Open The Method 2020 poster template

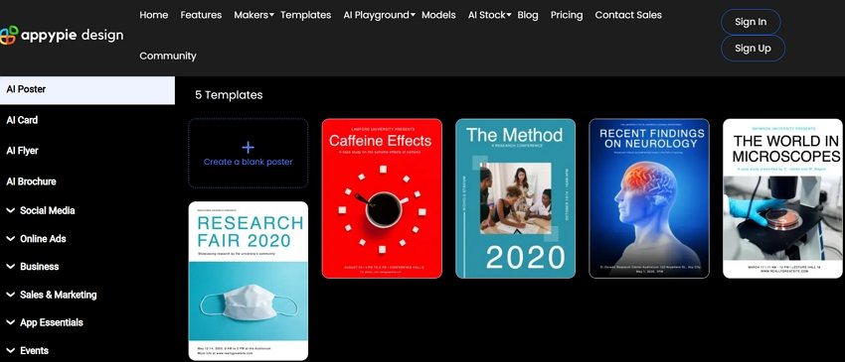[x=515, y=198]
